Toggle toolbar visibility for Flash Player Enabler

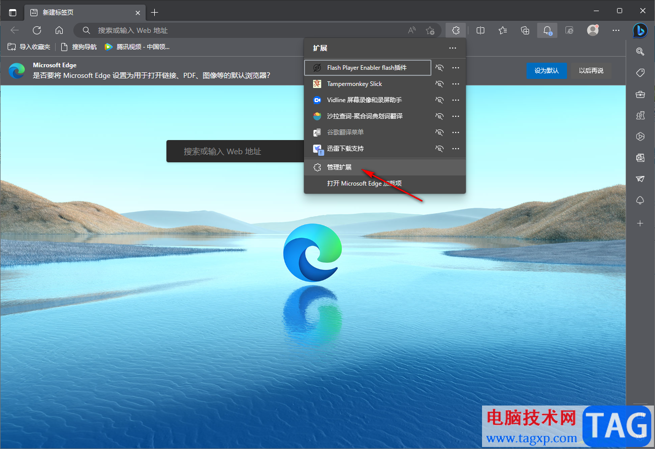440,68
